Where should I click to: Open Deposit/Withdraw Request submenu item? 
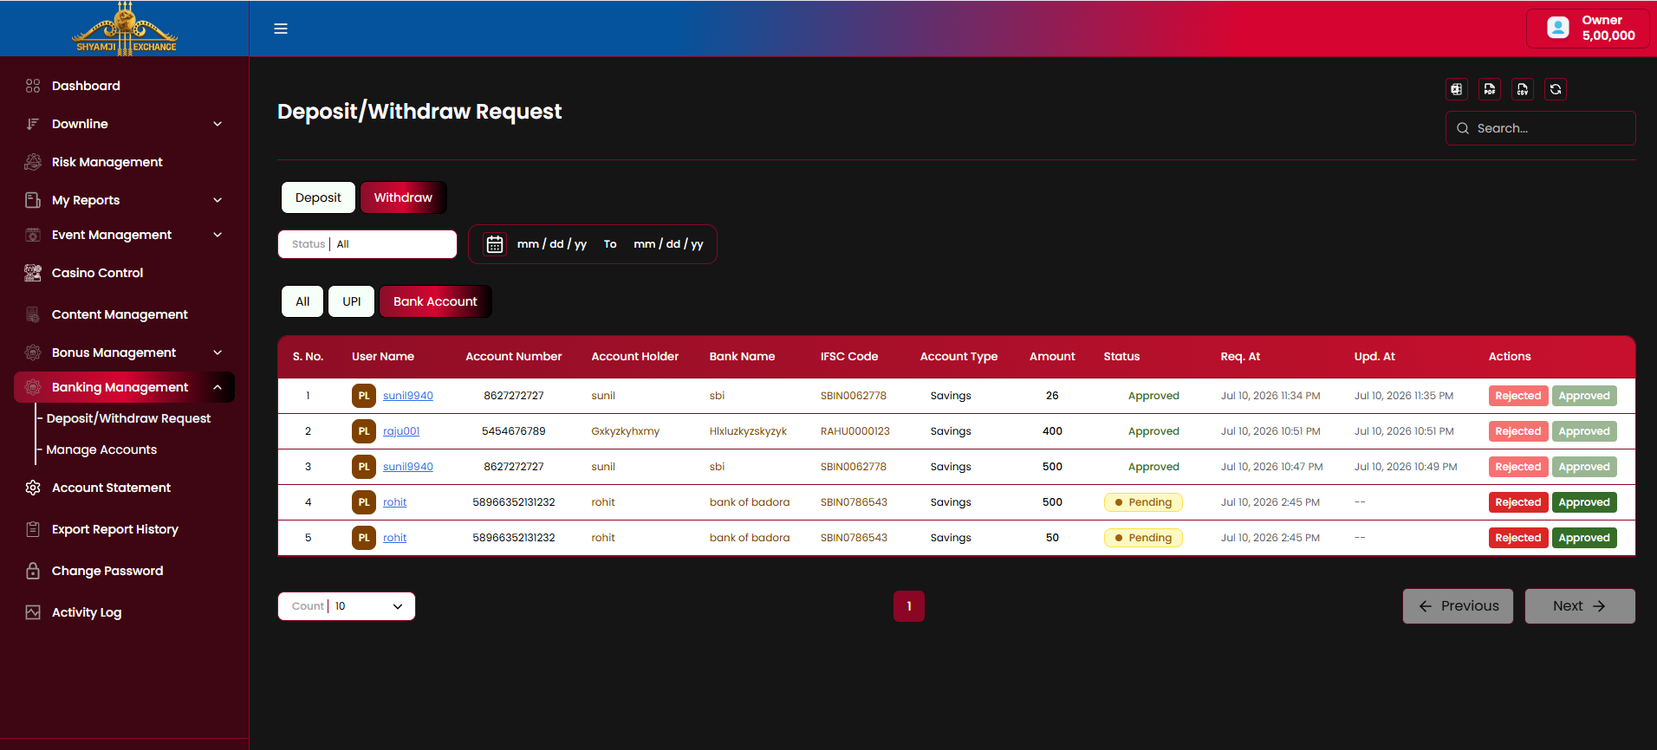click(x=128, y=418)
